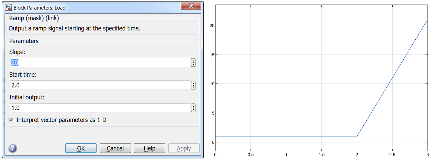Focus the Start time field showing 2.0
This screenshot has width=432, height=160.
[100, 85]
